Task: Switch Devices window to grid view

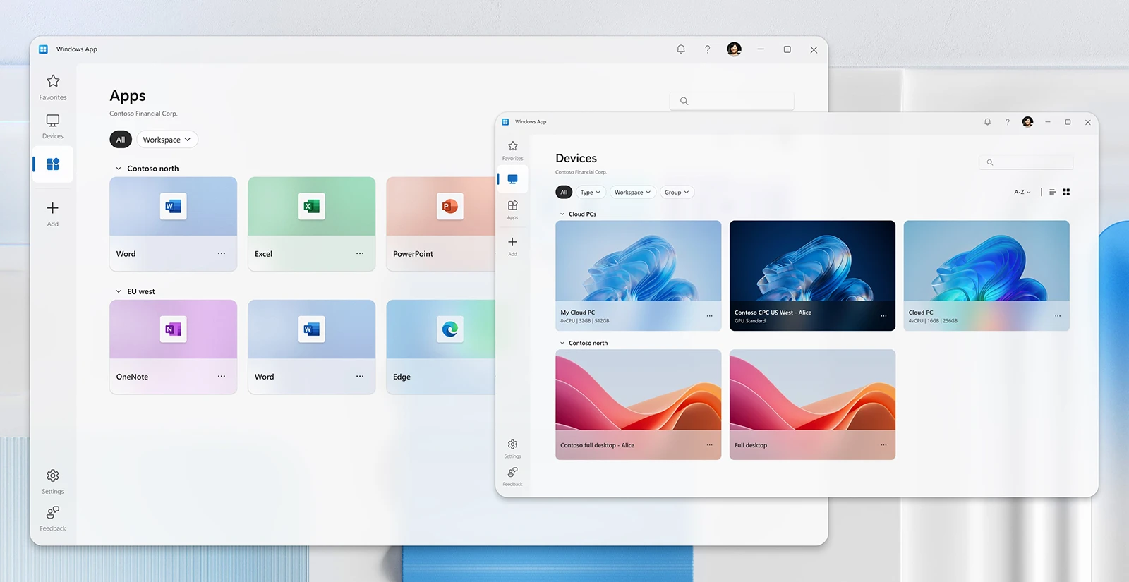Action: click(x=1066, y=192)
